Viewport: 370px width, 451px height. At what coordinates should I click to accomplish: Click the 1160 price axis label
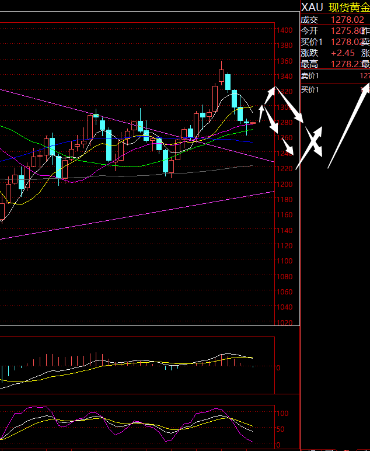[x=284, y=214]
